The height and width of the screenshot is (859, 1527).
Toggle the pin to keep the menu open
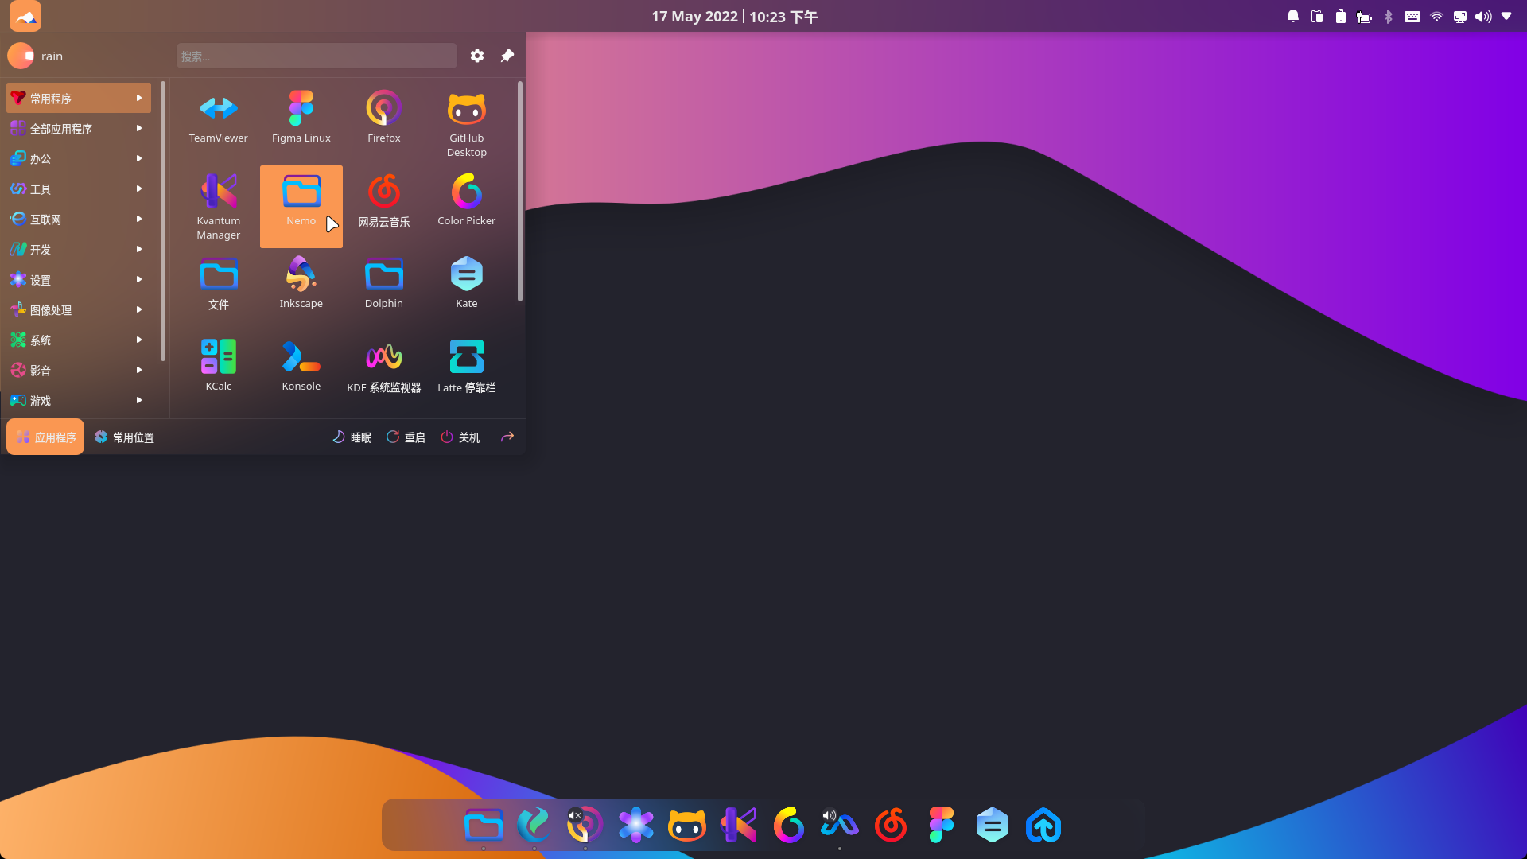(507, 56)
